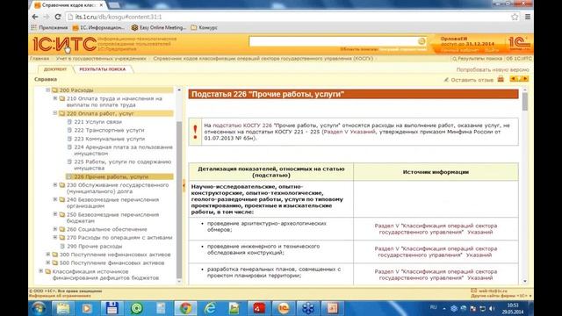Viewport: 562px width, 316px height.
Task: Click the volume icon in system tray
Action: (x=492, y=308)
